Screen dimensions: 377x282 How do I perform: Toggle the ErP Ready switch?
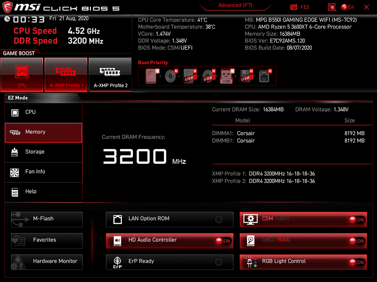tap(218, 262)
